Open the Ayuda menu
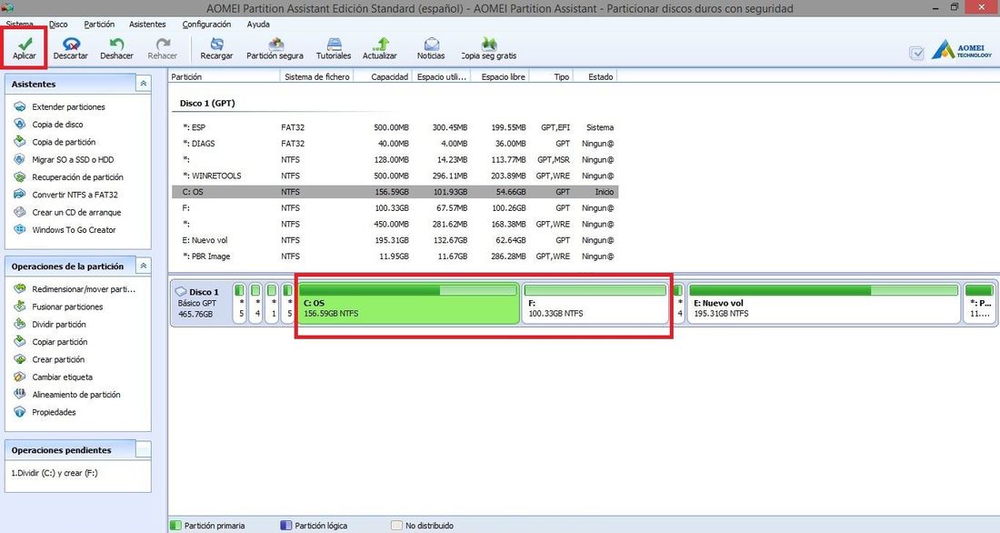This screenshot has height=533, width=1000. pos(258,25)
